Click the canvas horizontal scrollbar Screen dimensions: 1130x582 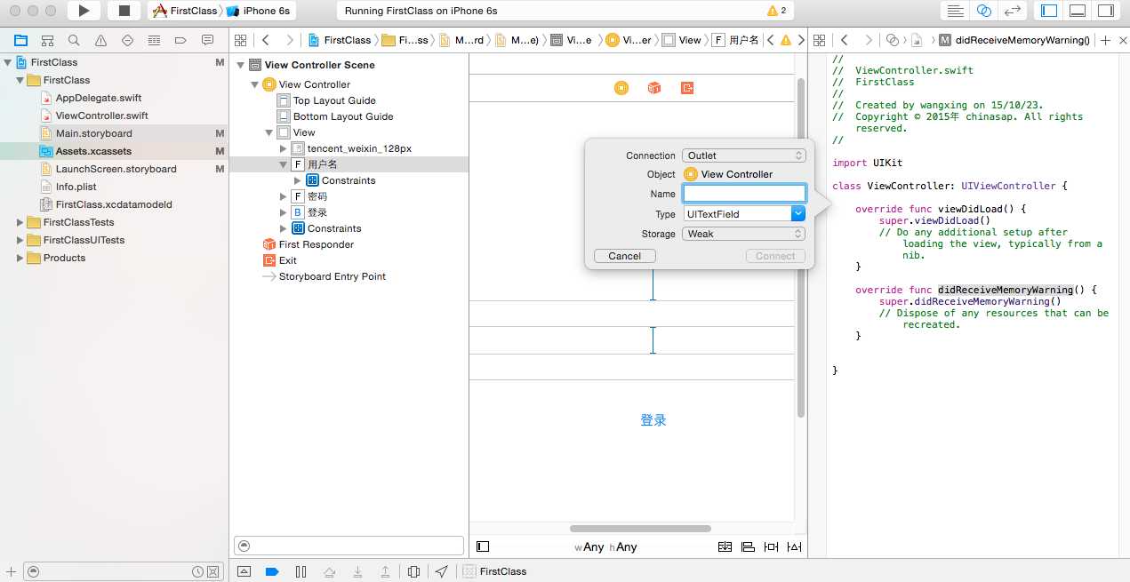tap(639, 529)
